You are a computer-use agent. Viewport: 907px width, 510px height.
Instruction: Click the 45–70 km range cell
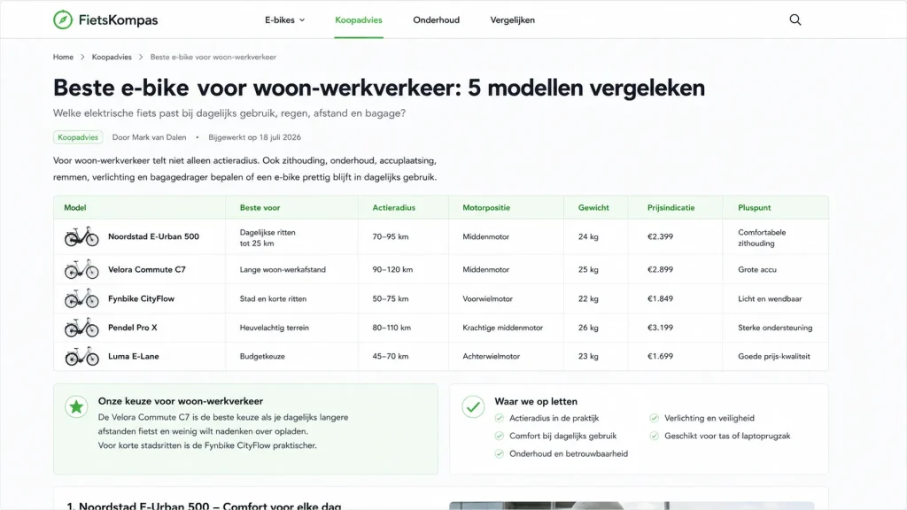391,356
